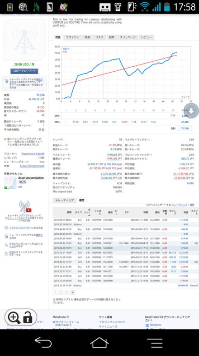This screenshot has width=199, height=356.
Task: Go to history page 1
Action: click(x=55, y=292)
